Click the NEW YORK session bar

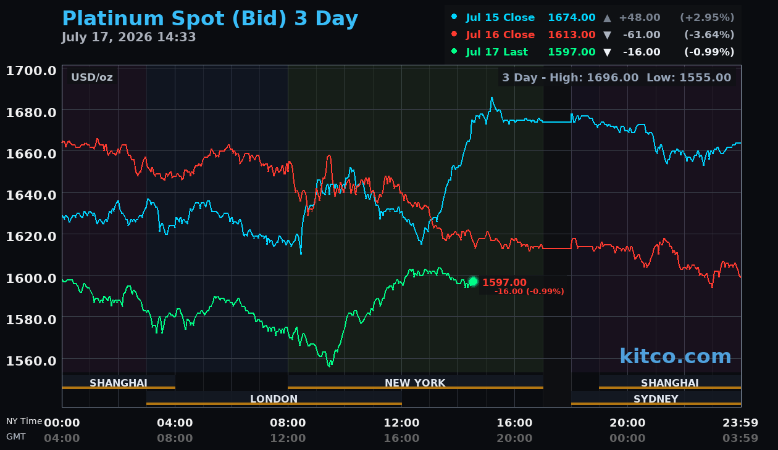pyautogui.click(x=415, y=382)
